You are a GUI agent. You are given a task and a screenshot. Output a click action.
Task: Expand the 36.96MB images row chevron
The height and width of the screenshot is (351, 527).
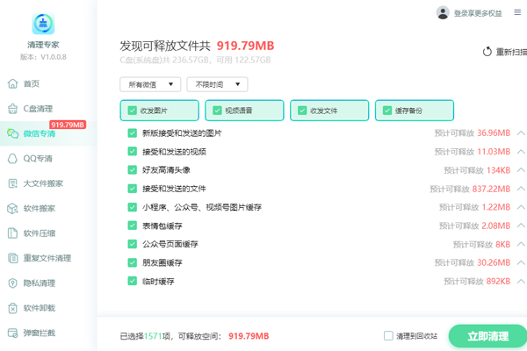click(x=521, y=133)
